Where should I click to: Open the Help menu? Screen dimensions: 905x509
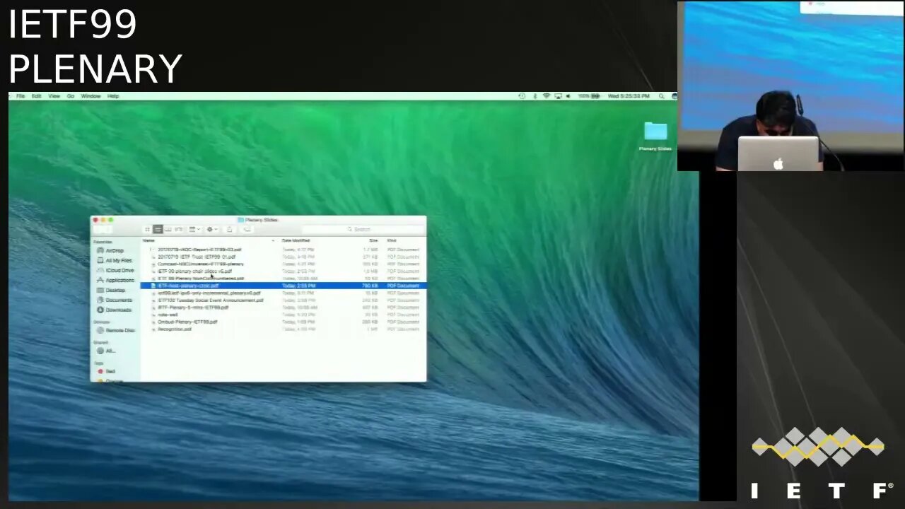[113, 96]
